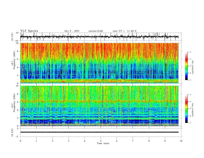The width and height of the screenshot is (204, 158).
Task: Click the 'Time (min)' axis label
Action: pos(103,143)
